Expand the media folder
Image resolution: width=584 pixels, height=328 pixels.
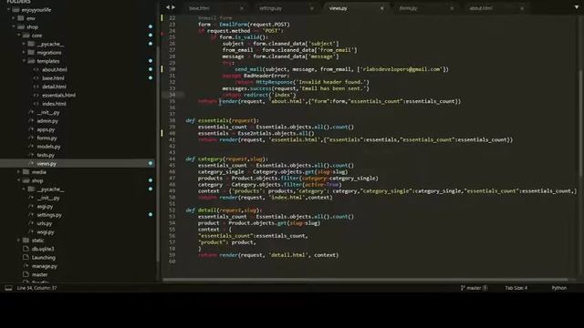pos(18,172)
